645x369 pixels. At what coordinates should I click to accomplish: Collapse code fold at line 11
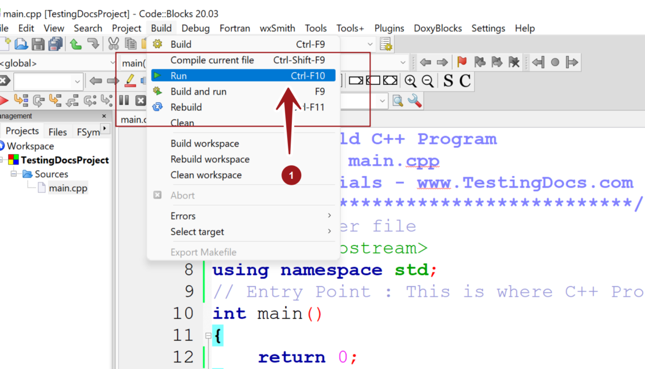tap(208, 336)
